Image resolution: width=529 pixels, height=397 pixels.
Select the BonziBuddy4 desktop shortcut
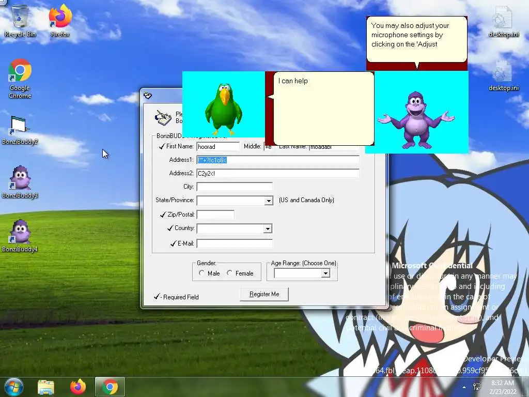20,236
